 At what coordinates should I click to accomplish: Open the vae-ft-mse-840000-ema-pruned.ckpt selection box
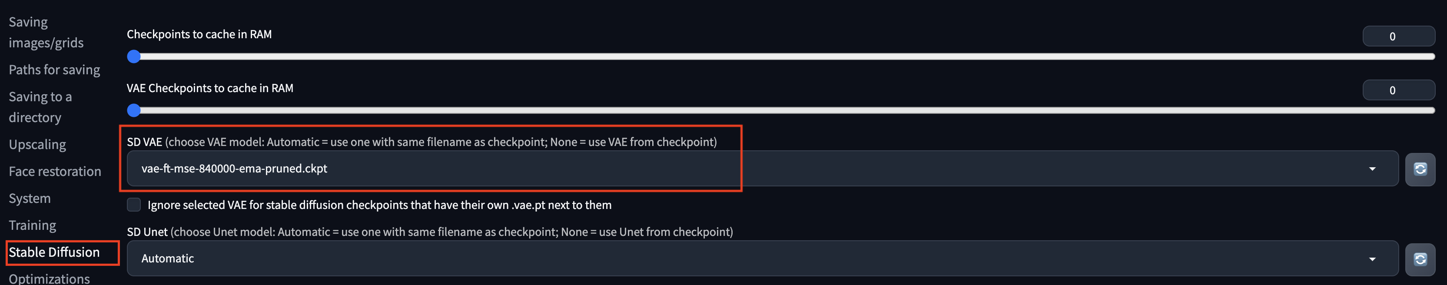click(x=762, y=169)
